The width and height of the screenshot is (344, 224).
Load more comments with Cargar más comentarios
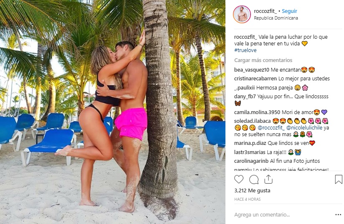[x=263, y=60]
